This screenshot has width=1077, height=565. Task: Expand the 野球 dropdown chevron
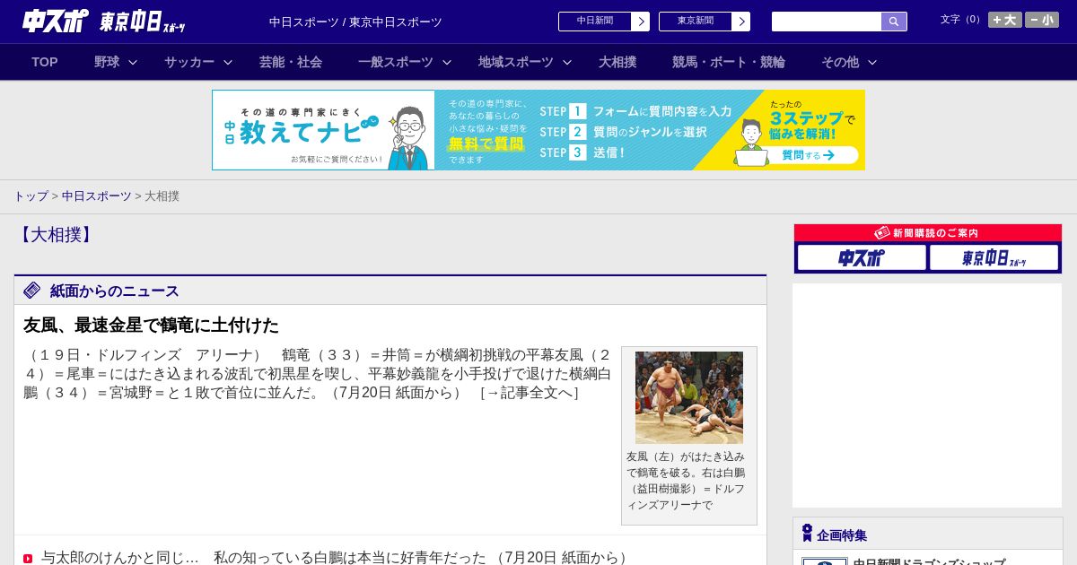tap(133, 62)
